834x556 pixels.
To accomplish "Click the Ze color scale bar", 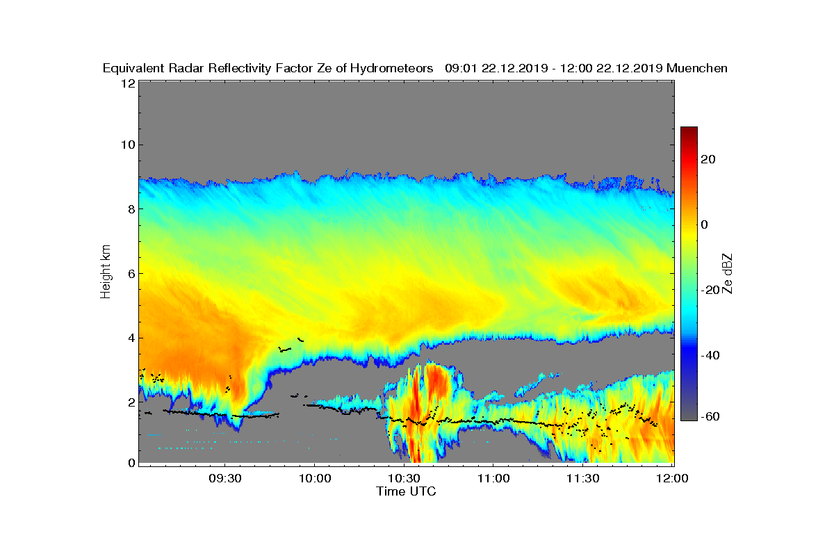I will (689, 274).
